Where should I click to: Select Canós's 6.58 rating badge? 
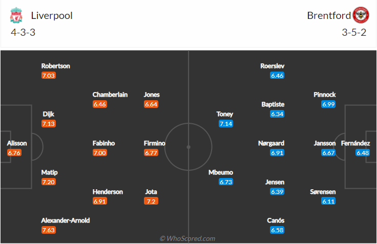pos(277,230)
